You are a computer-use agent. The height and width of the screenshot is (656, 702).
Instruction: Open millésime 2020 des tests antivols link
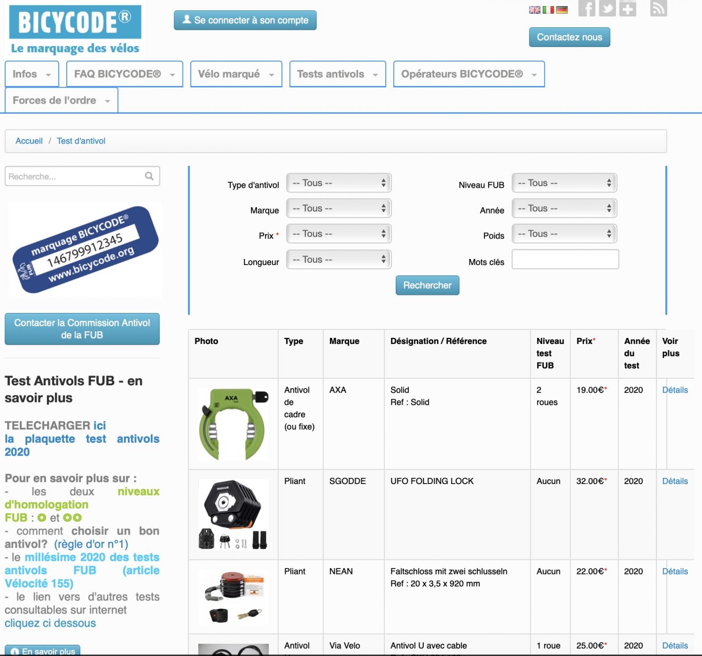pyautogui.click(x=82, y=570)
